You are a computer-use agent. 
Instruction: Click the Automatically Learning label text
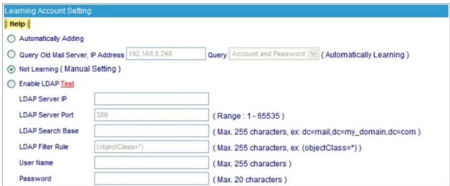pyautogui.click(x=364, y=55)
